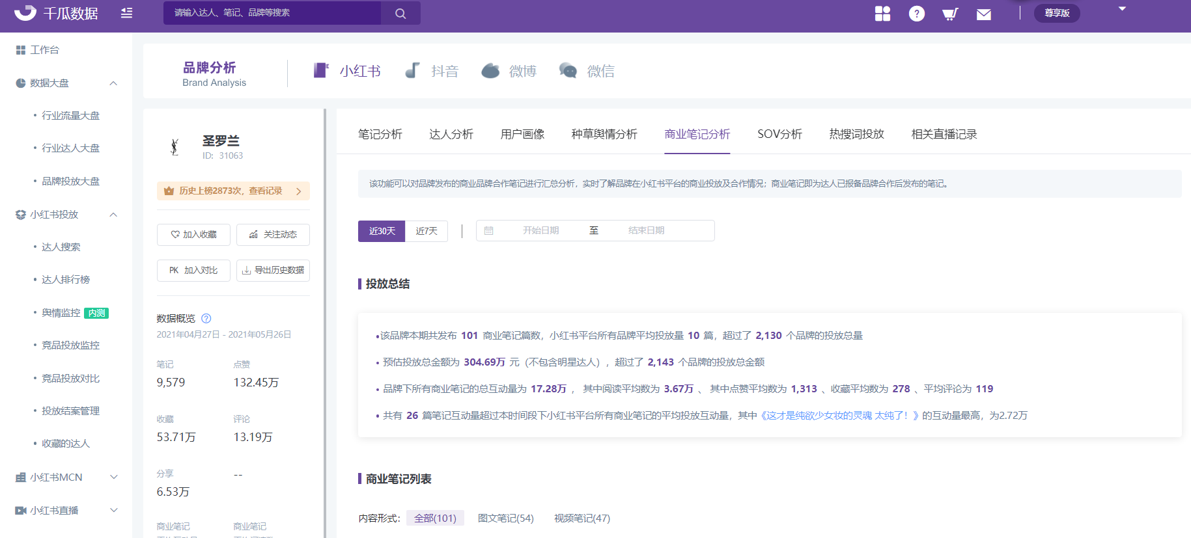
Task: Switch to 笔记分析 tab
Action: 380,134
